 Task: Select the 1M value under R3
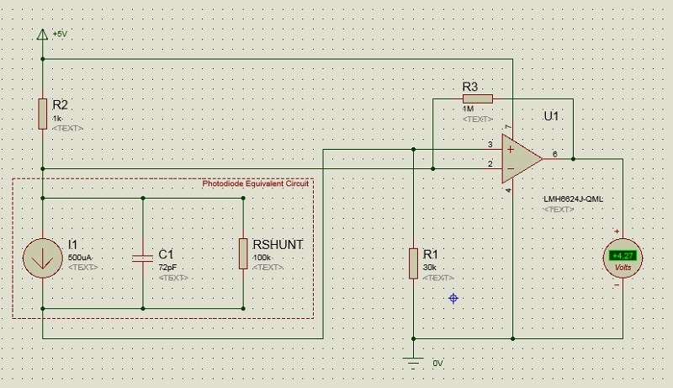point(469,109)
